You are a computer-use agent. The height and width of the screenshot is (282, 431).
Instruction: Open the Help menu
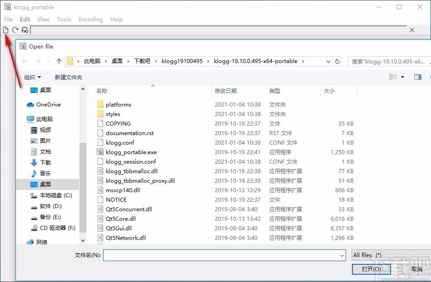[116, 19]
